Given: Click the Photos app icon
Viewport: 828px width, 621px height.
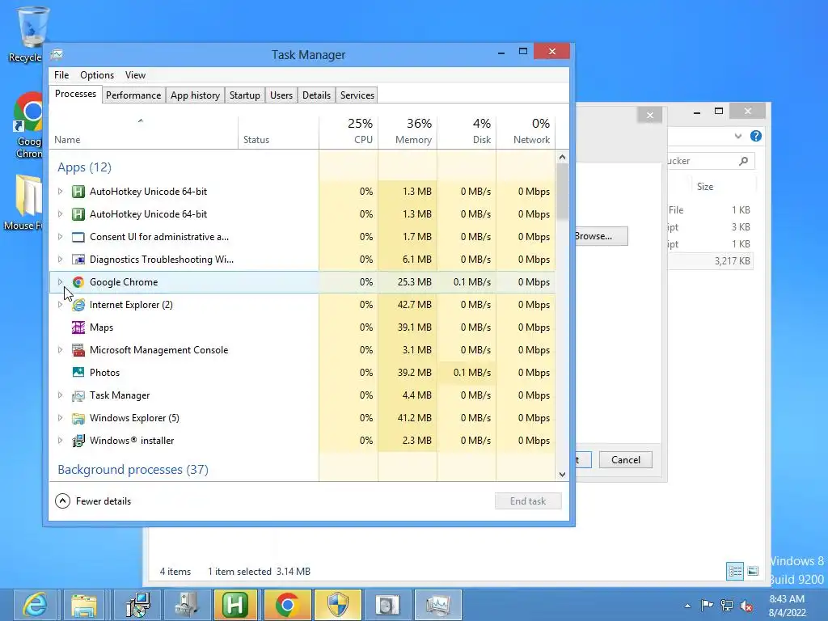Looking at the screenshot, I should (x=78, y=372).
